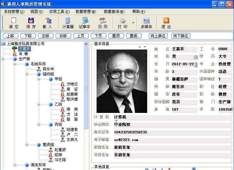Collapse the 生产部 tree node
The height and width of the screenshot is (170, 234).
[x=3, y=59]
